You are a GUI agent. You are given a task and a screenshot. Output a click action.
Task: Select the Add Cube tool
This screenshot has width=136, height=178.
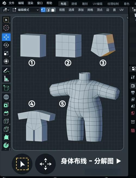tap(6, 88)
